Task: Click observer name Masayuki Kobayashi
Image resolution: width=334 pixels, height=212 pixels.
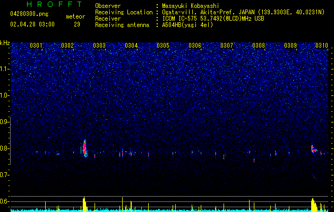Action: point(191,6)
